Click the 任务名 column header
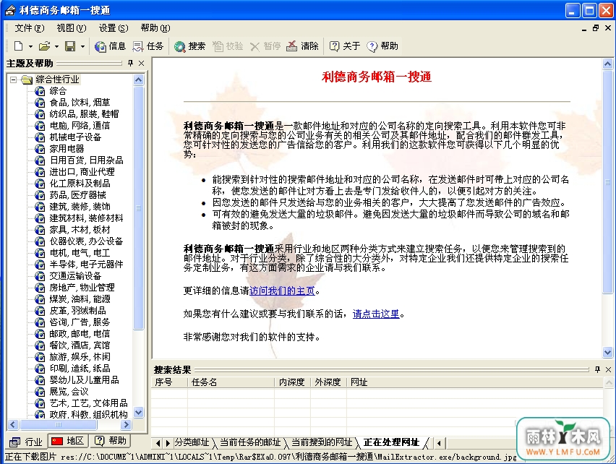The width and height of the screenshot is (616, 464). point(231,382)
